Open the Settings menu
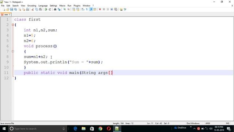The image size is (234, 132). coord(53,6)
